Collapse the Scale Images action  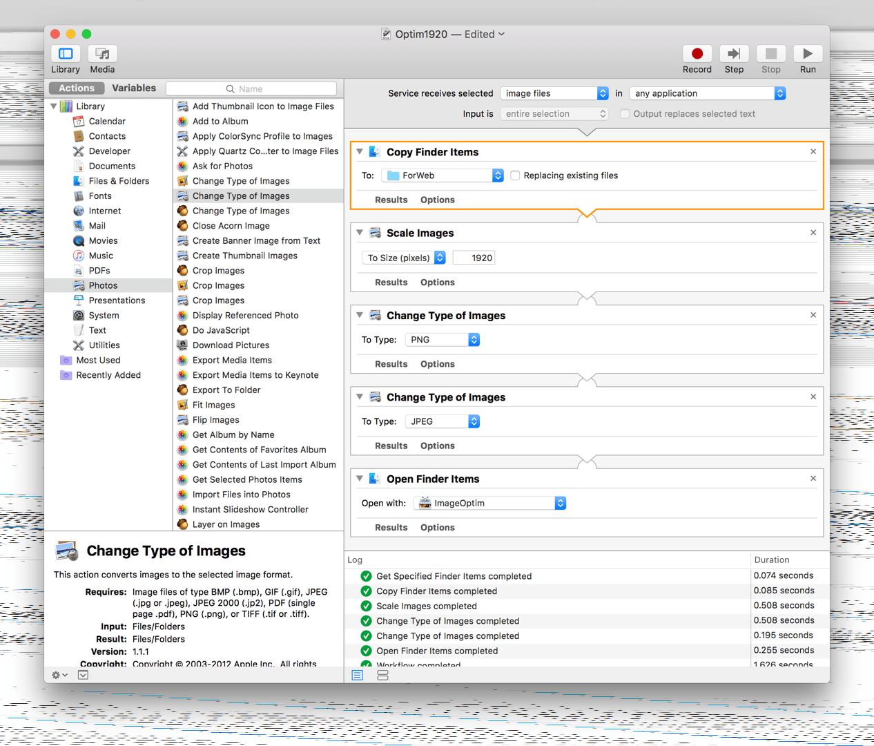point(360,233)
